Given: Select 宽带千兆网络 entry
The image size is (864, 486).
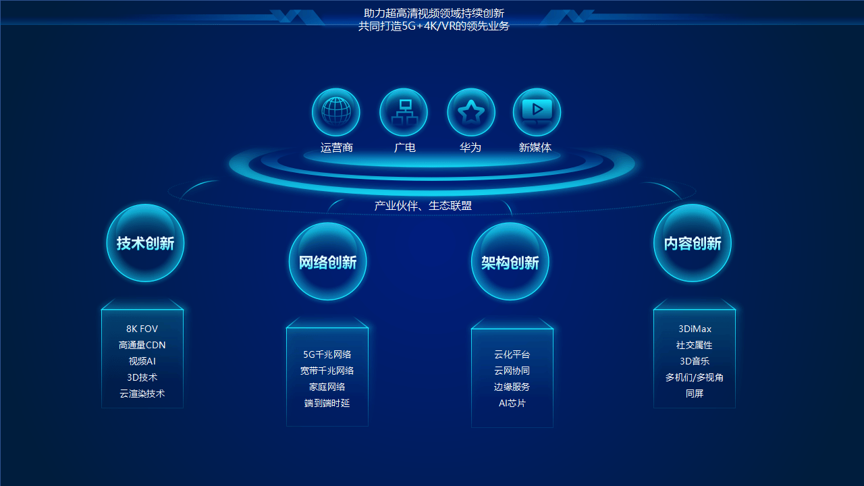Looking at the screenshot, I should click(327, 371).
